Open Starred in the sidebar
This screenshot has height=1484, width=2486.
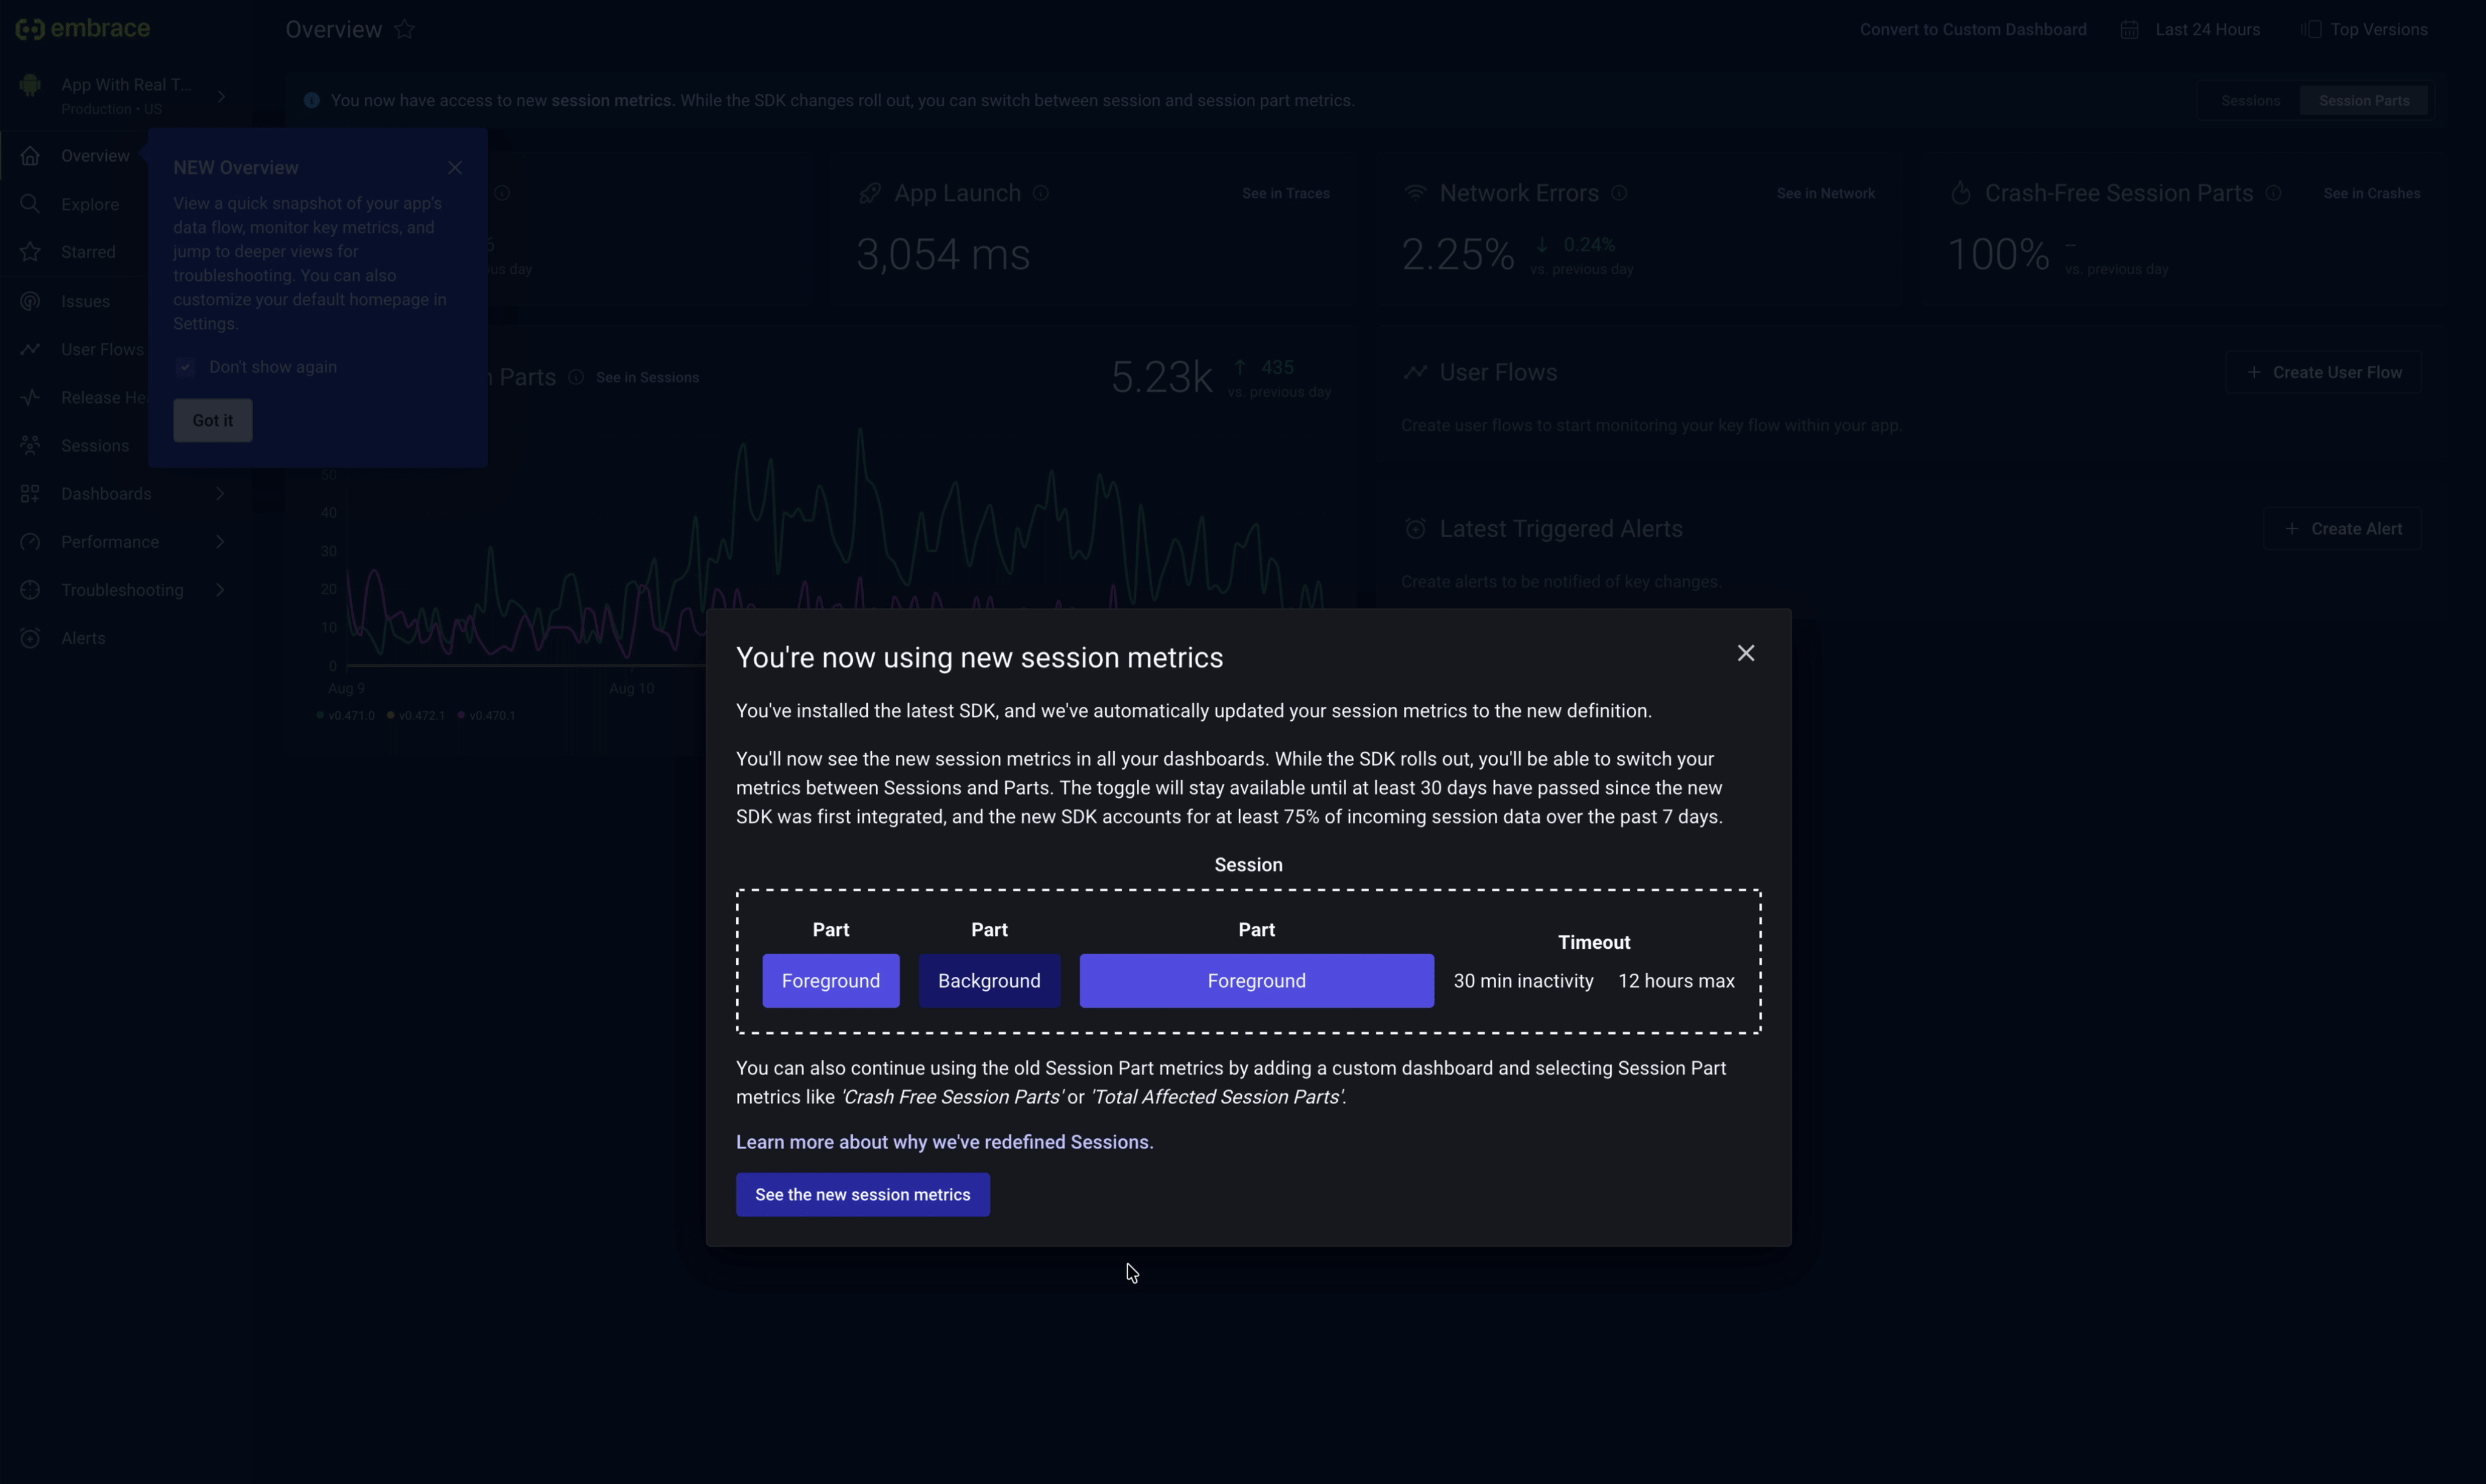coord(88,252)
